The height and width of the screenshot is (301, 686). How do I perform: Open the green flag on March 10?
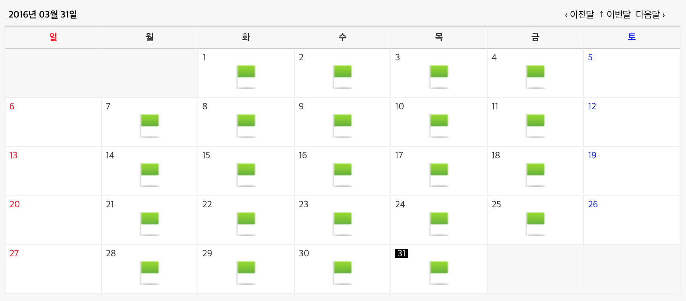click(439, 125)
